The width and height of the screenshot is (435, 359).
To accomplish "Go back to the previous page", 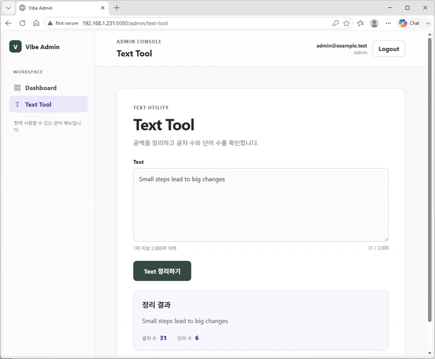I will [x=9, y=23].
